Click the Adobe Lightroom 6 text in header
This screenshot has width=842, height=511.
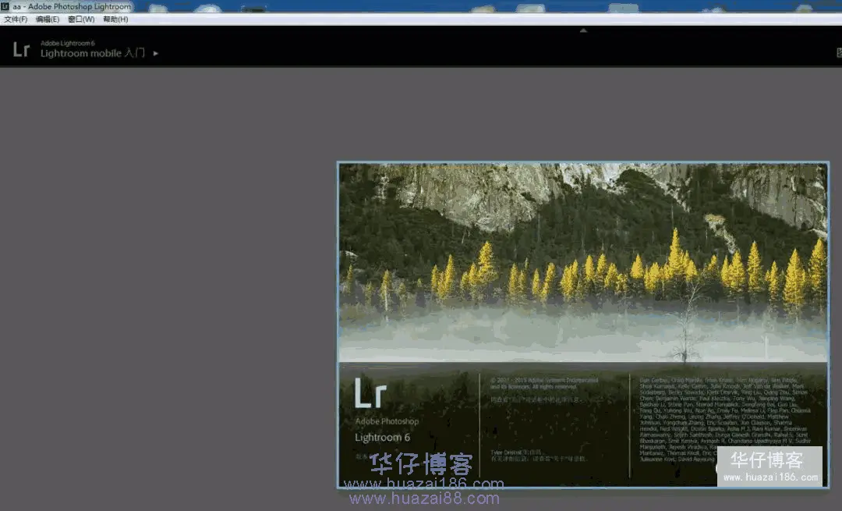(68, 43)
